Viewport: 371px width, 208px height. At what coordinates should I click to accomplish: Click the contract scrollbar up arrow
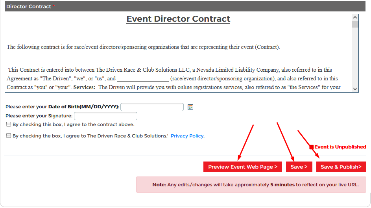(x=355, y=18)
